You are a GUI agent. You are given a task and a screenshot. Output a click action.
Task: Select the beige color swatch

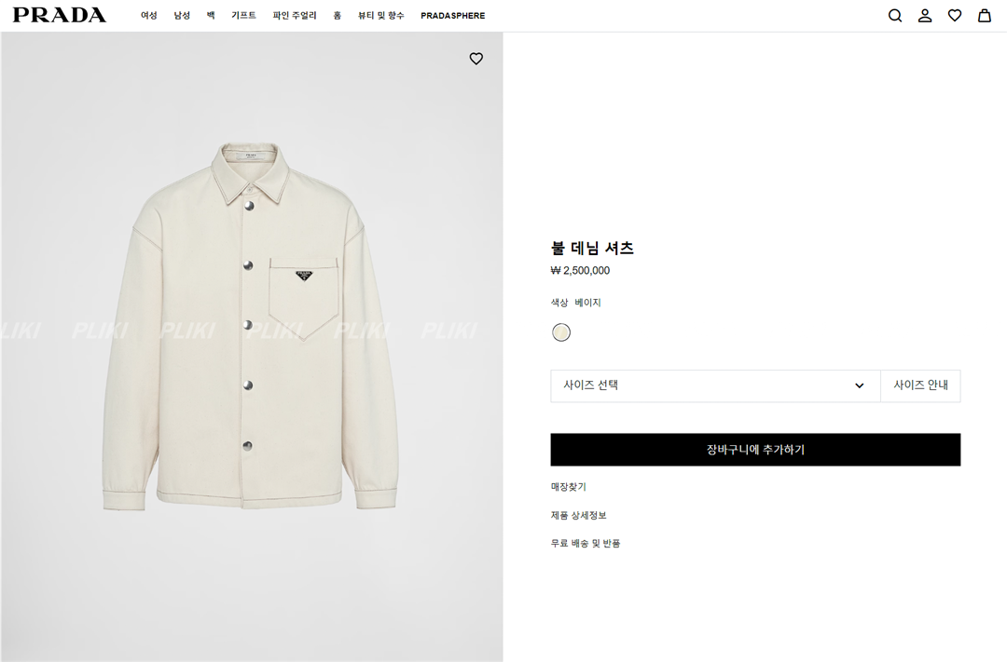click(x=561, y=332)
